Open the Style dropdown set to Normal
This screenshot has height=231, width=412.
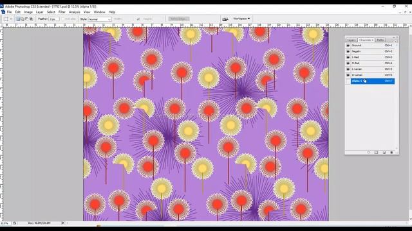100,19
